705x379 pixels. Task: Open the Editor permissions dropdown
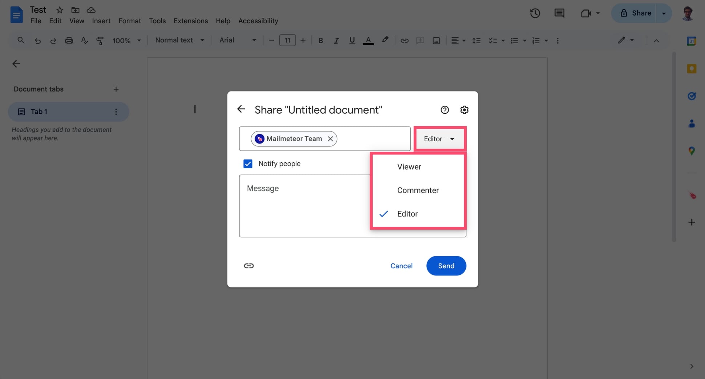tap(439, 138)
